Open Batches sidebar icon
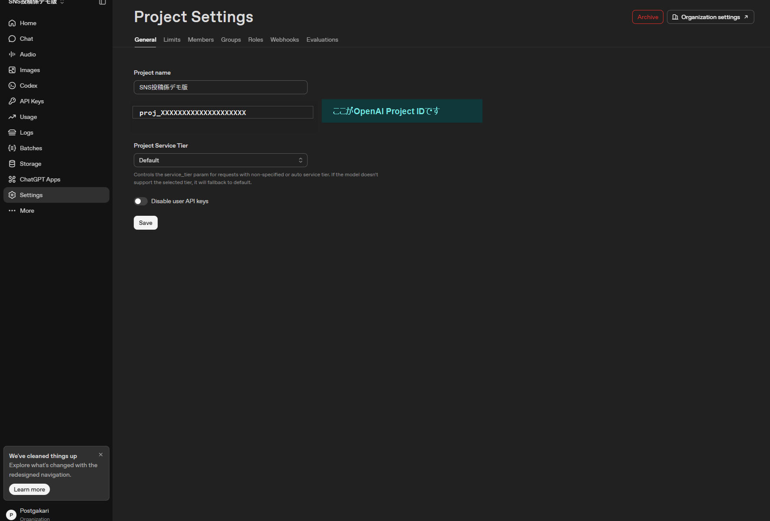This screenshot has height=521, width=770. tap(12, 148)
